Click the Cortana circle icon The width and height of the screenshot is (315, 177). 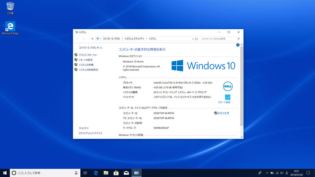pos(14,173)
